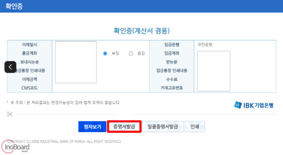Select the 보임 radio option
Screen dimensions: 283x155
point(105,53)
